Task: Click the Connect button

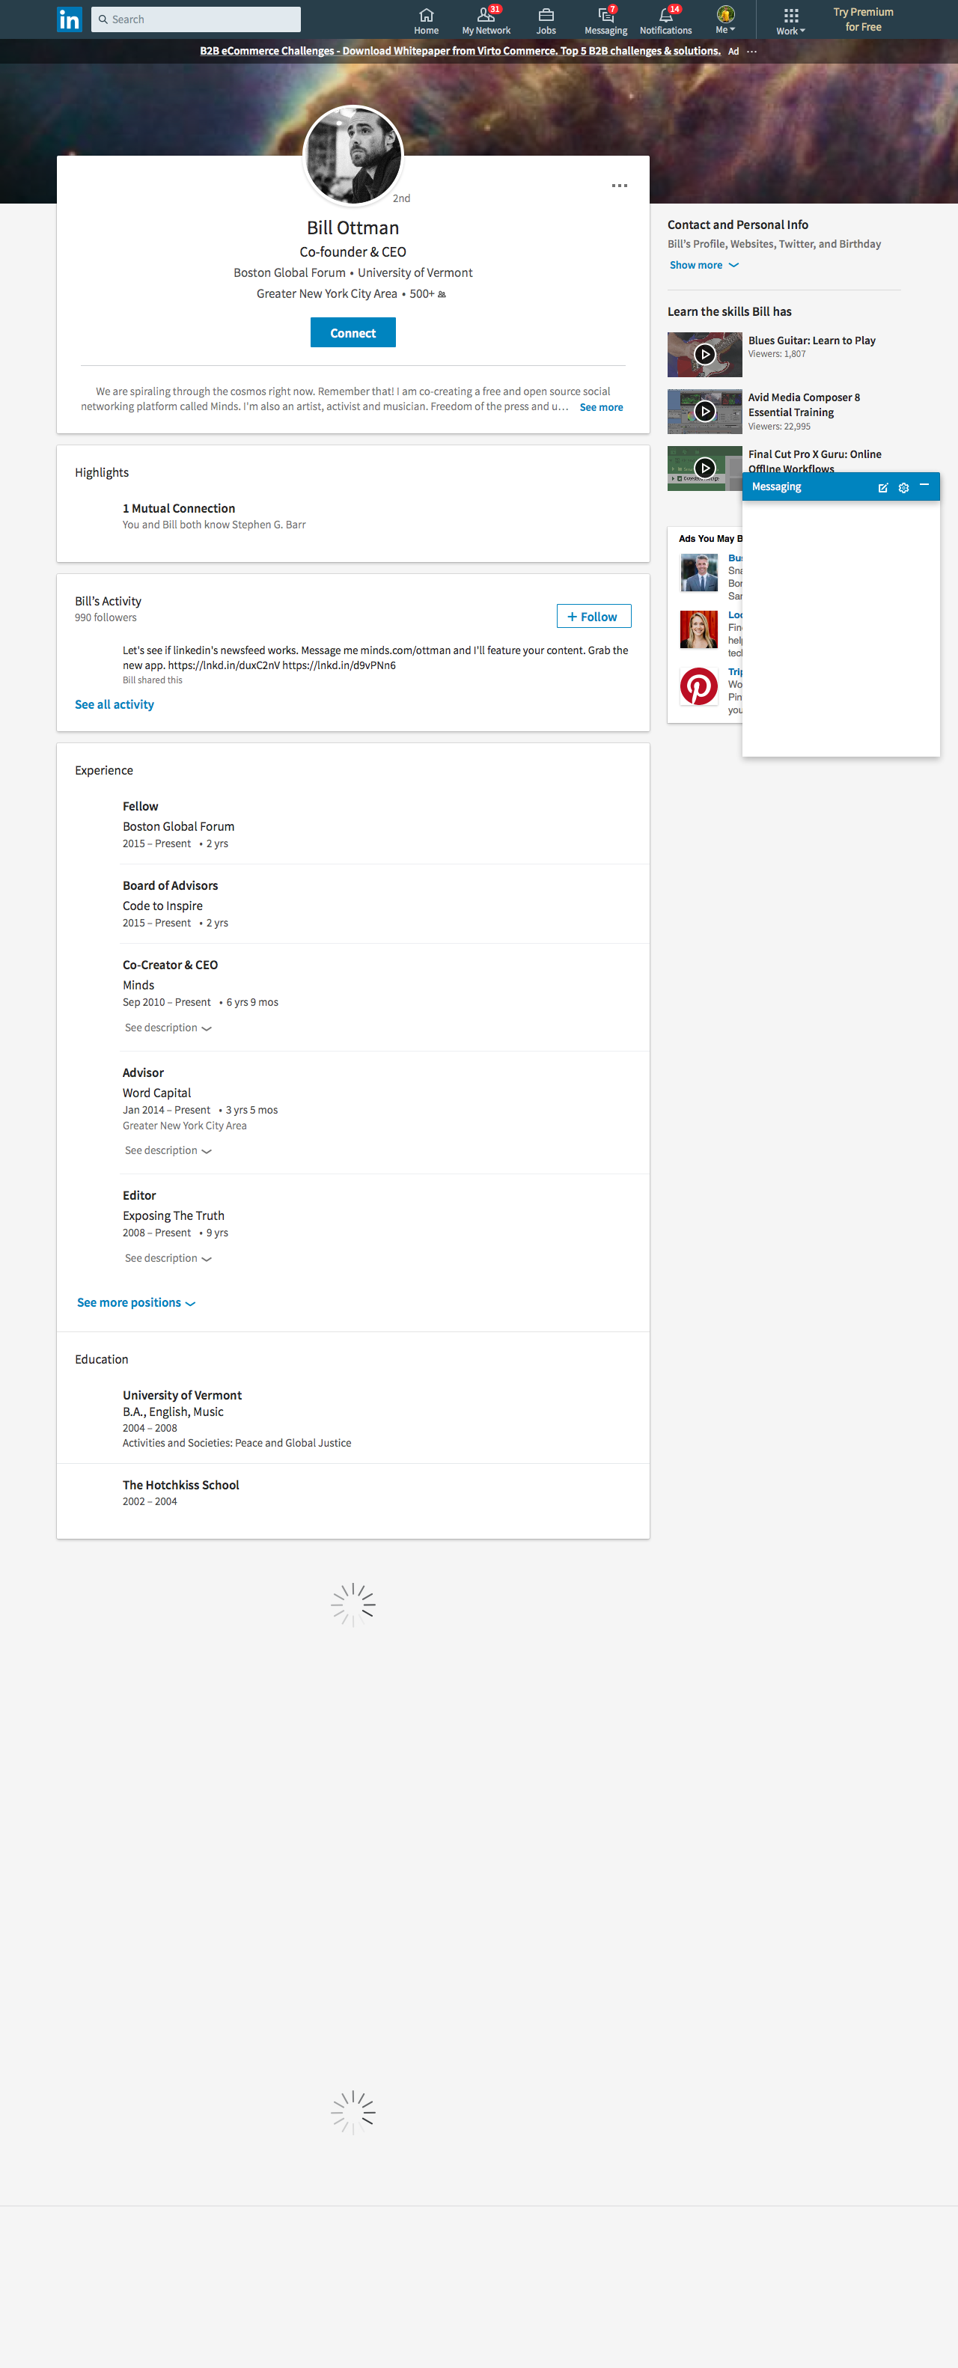Action: tap(353, 333)
